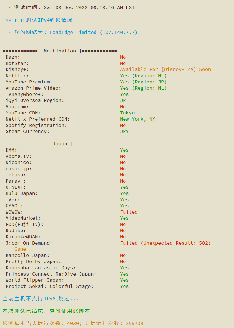Click the Hulu Japan label

coord(22,193)
